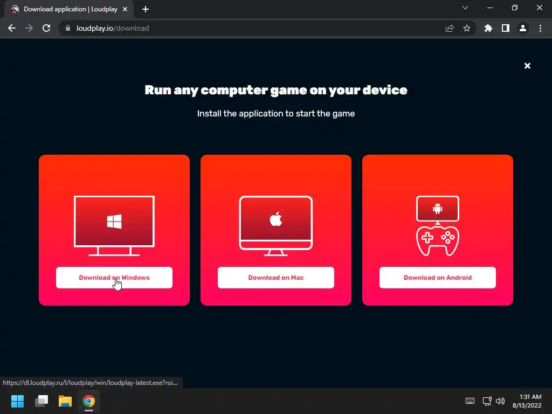Screen dimensions: 552x414
Task: Share this page from the address bar
Action: point(450,28)
